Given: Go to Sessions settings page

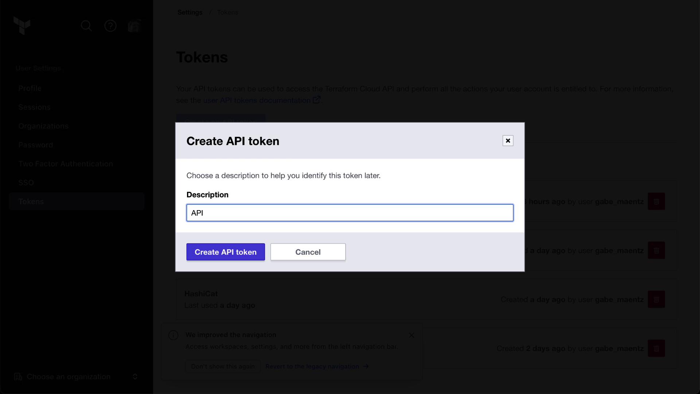Looking at the screenshot, I should click(x=34, y=107).
